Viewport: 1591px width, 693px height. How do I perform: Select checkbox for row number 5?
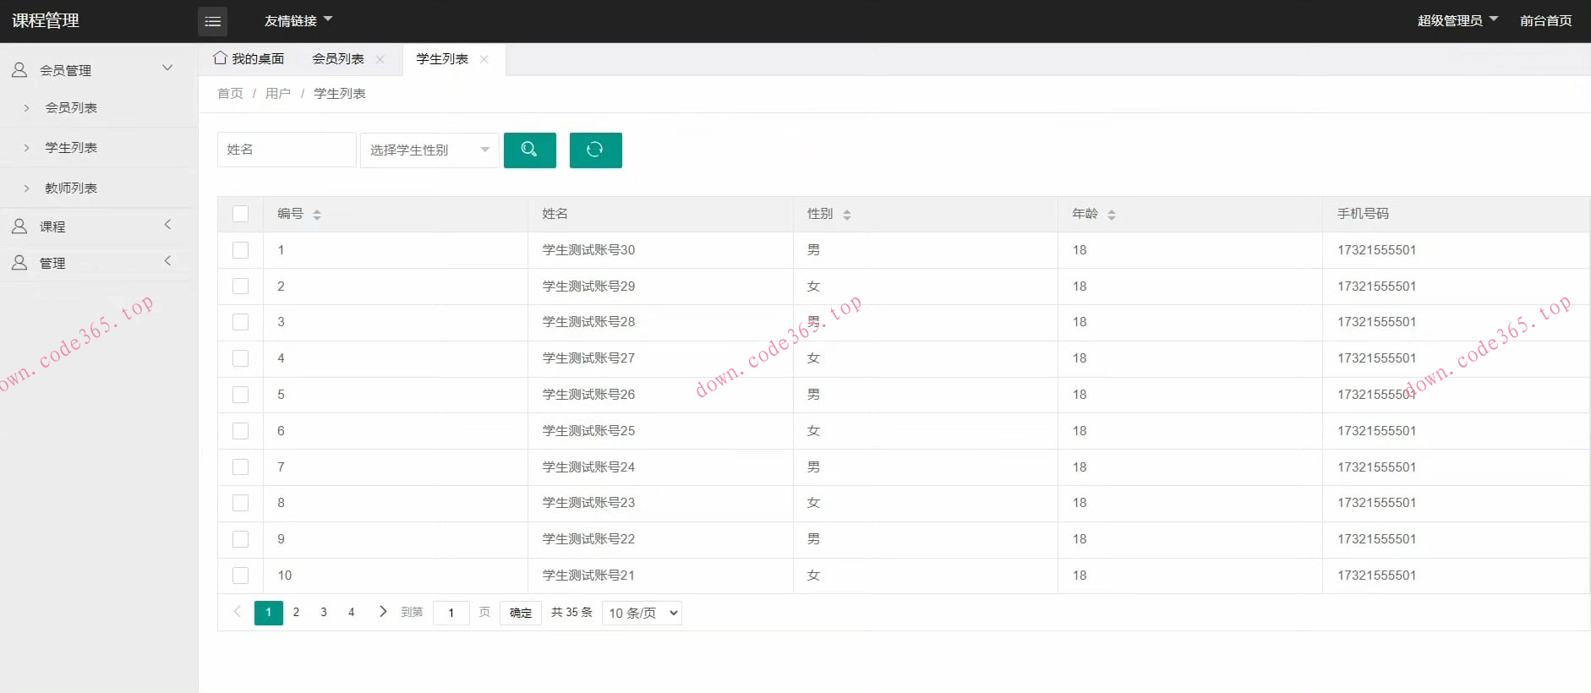point(241,395)
